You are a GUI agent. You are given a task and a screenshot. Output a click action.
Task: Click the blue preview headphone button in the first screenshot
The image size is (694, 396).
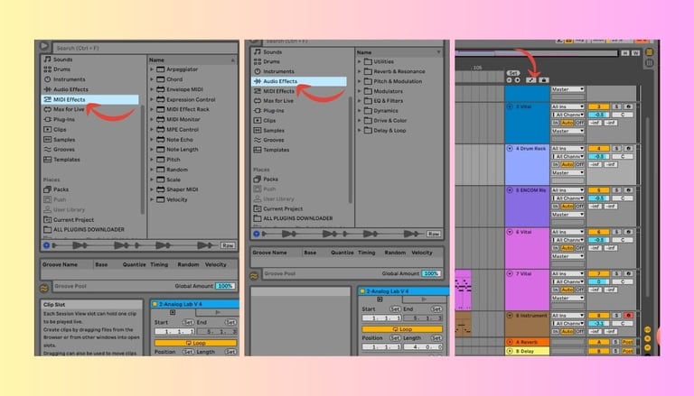(x=46, y=245)
